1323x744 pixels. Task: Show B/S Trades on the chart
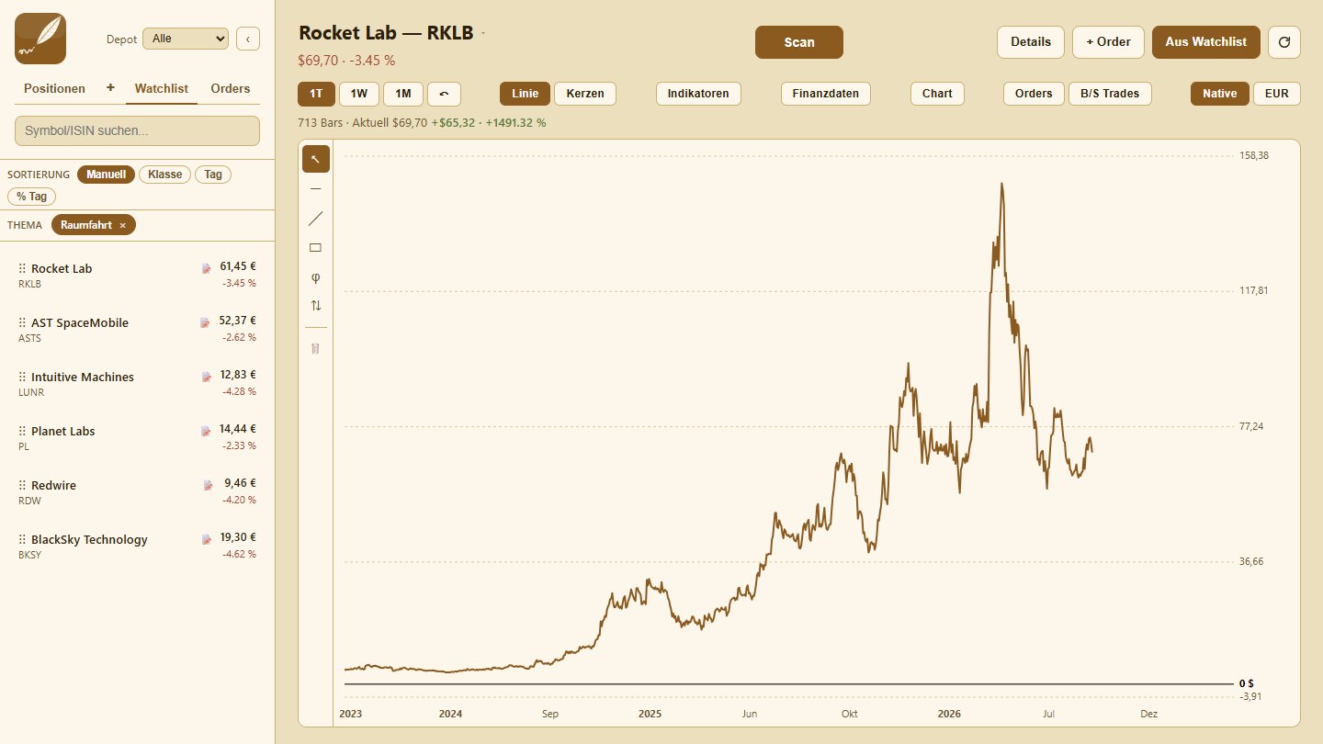[x=1110, y=94]
